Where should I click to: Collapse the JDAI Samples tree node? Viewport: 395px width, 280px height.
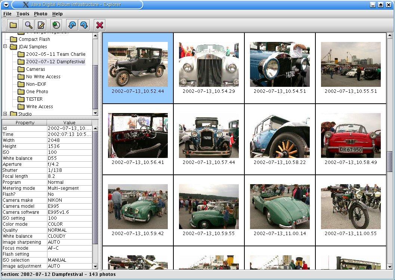(x=5, y=46)
